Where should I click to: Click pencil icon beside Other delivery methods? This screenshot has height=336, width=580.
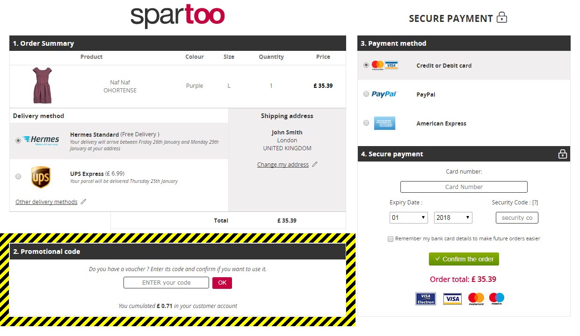coord(84,202)
